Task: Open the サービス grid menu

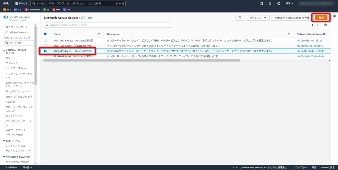Action: [x=21, y=4]
